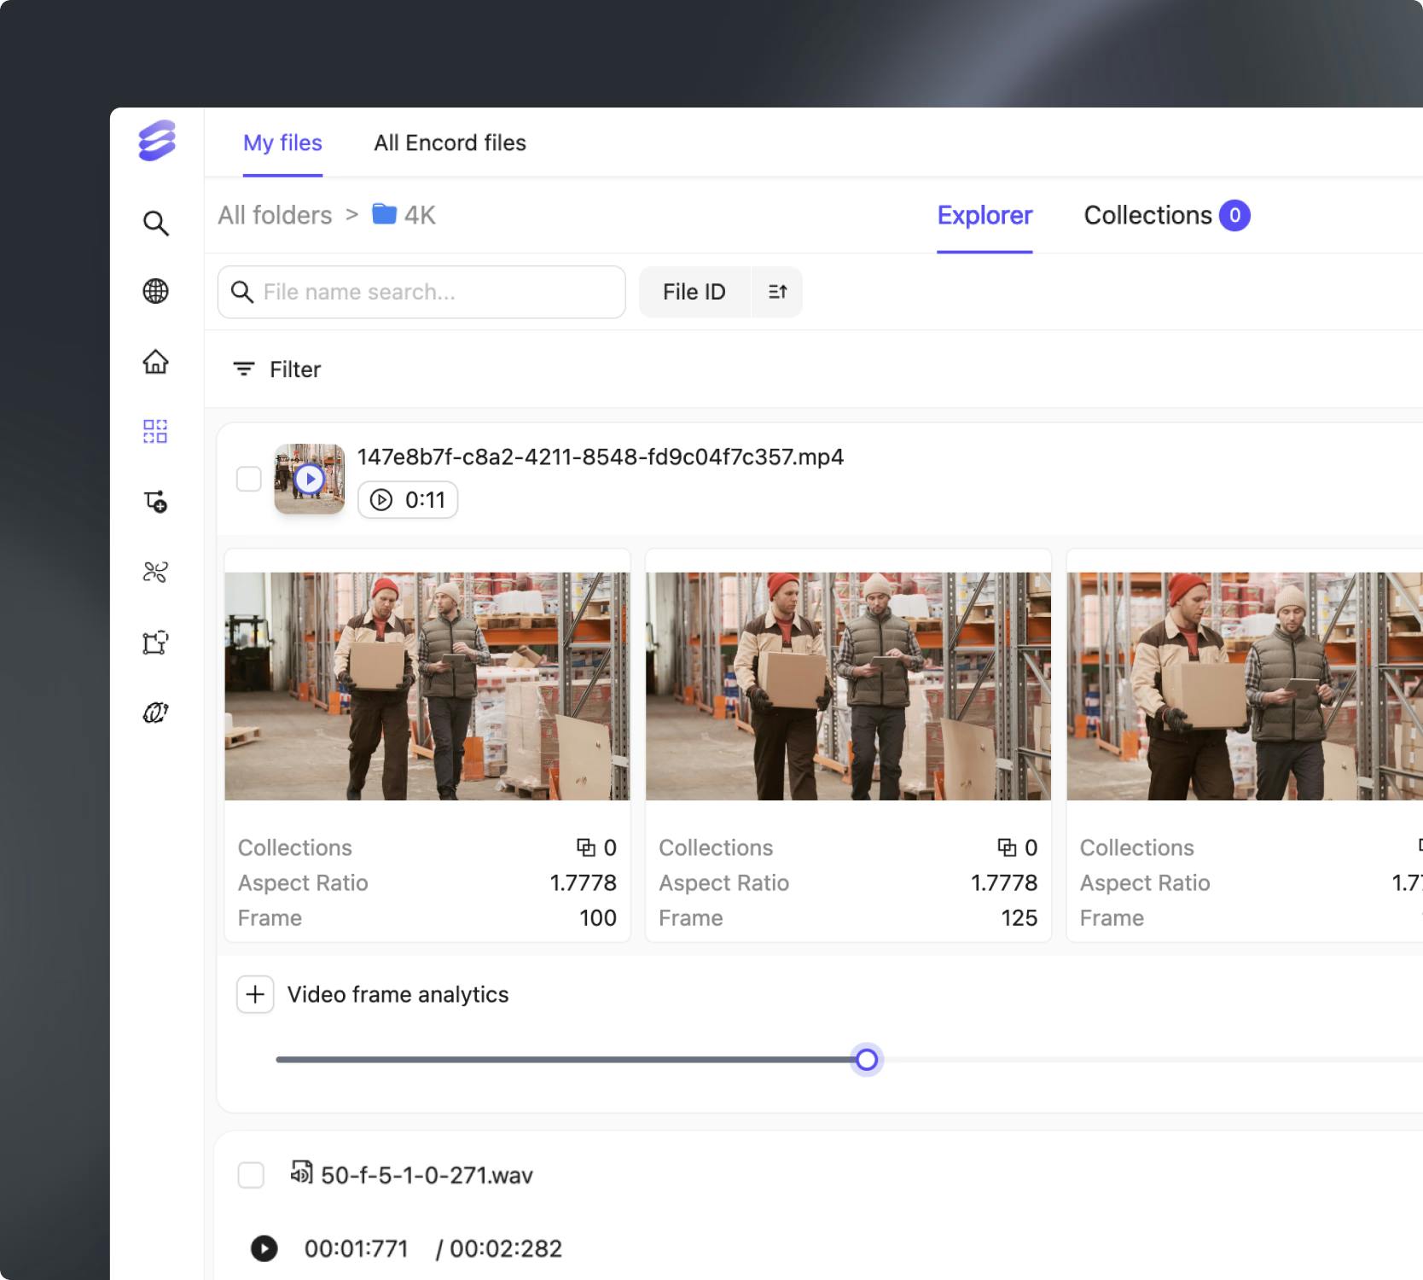Select checkbox for 50-f-5-1-0-271.wav
This screenshot has height=1280, width=1423.
click(x=251, y=1175)
